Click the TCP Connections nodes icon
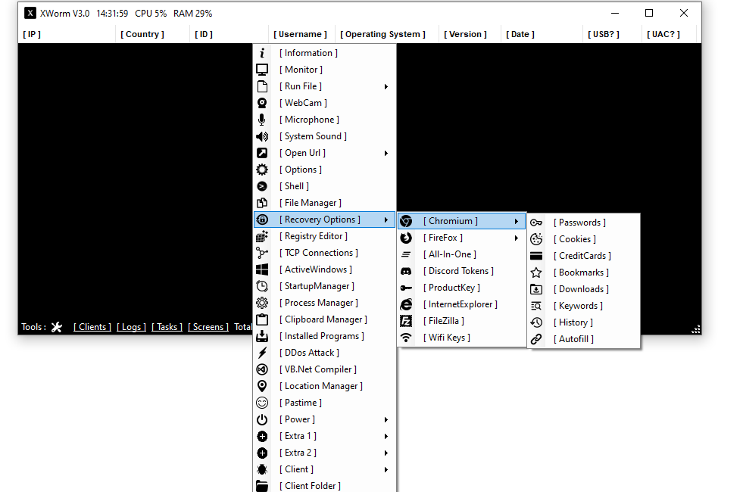This screenshot has height=492, width=743. (262, 253)
